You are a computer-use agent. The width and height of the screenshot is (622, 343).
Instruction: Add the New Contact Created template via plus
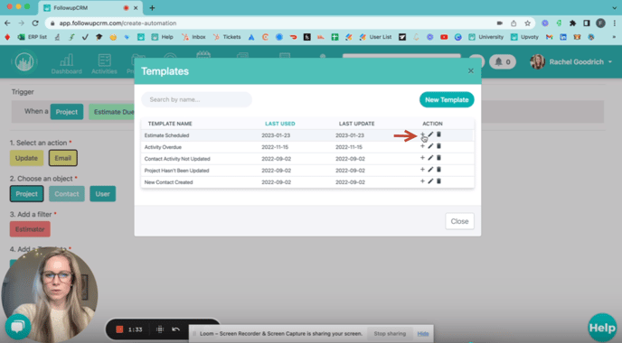click(422, 181)
